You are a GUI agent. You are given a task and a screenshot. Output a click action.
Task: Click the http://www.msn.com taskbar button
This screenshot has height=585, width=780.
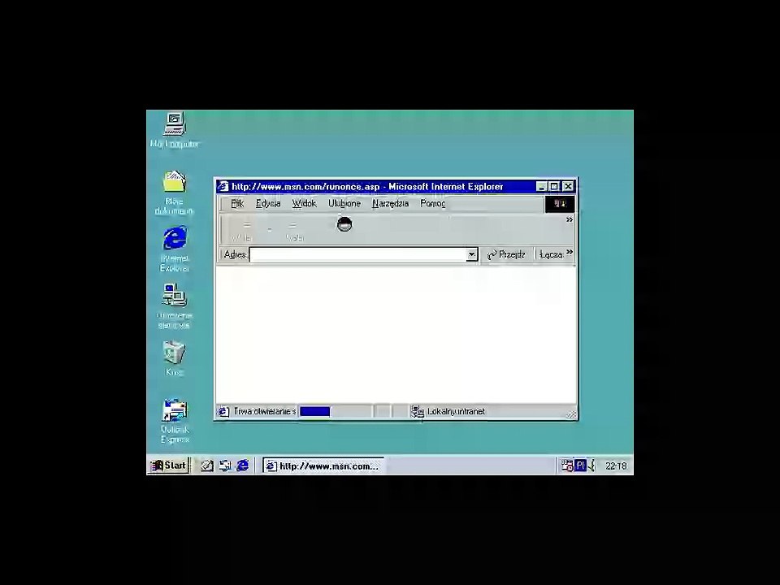point(323,466)
